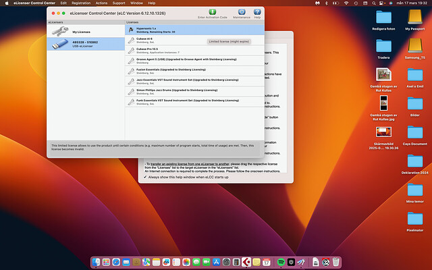Toggle 'Always show this help window' checkbox
Viewport: 432px width, 270px height.
point(145,177)
